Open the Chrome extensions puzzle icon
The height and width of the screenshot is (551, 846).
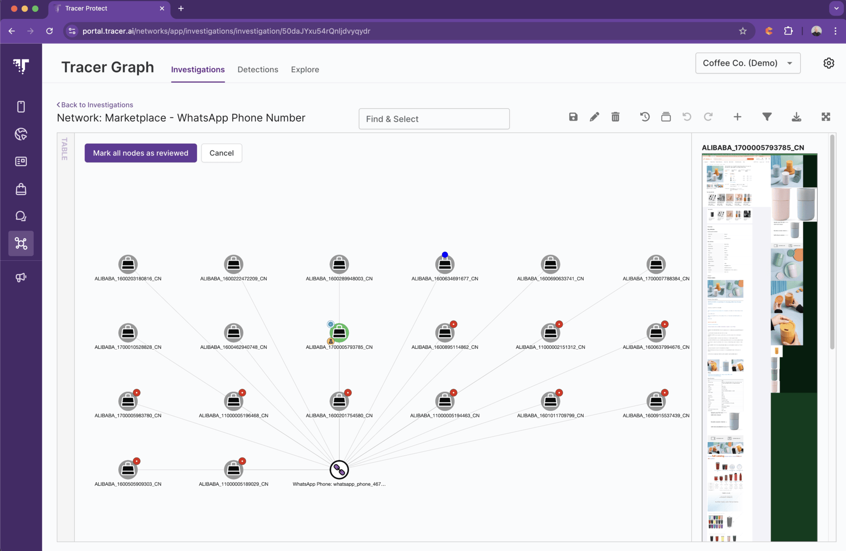click(788, 31)
